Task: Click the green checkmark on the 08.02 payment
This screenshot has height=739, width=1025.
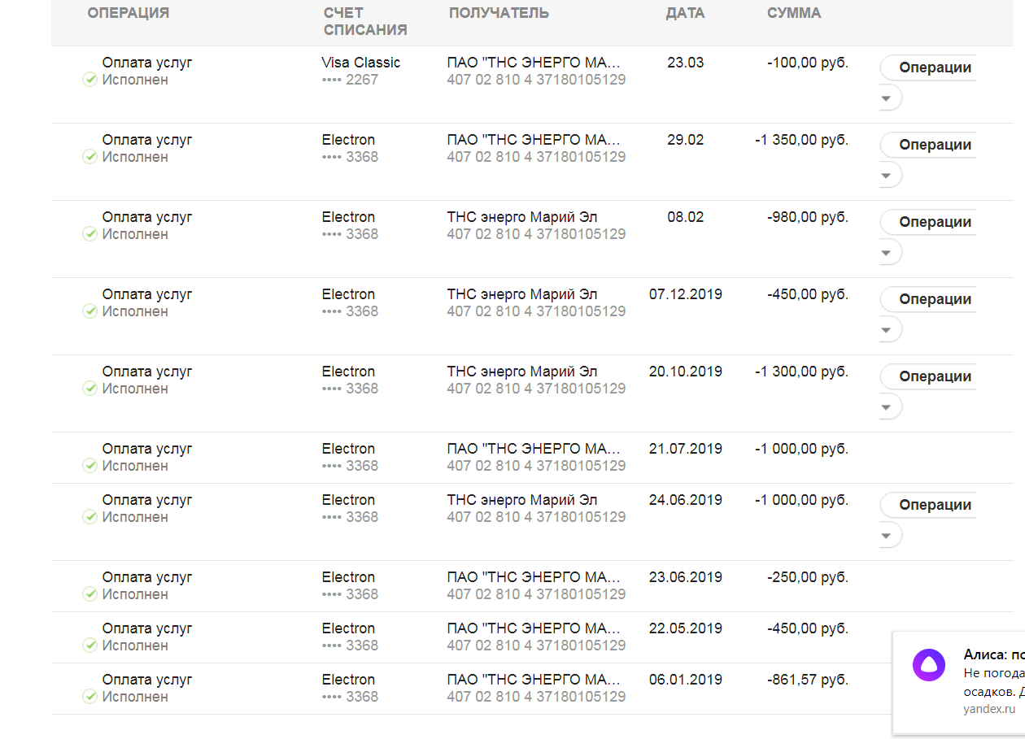Action: tap(90, 234)
